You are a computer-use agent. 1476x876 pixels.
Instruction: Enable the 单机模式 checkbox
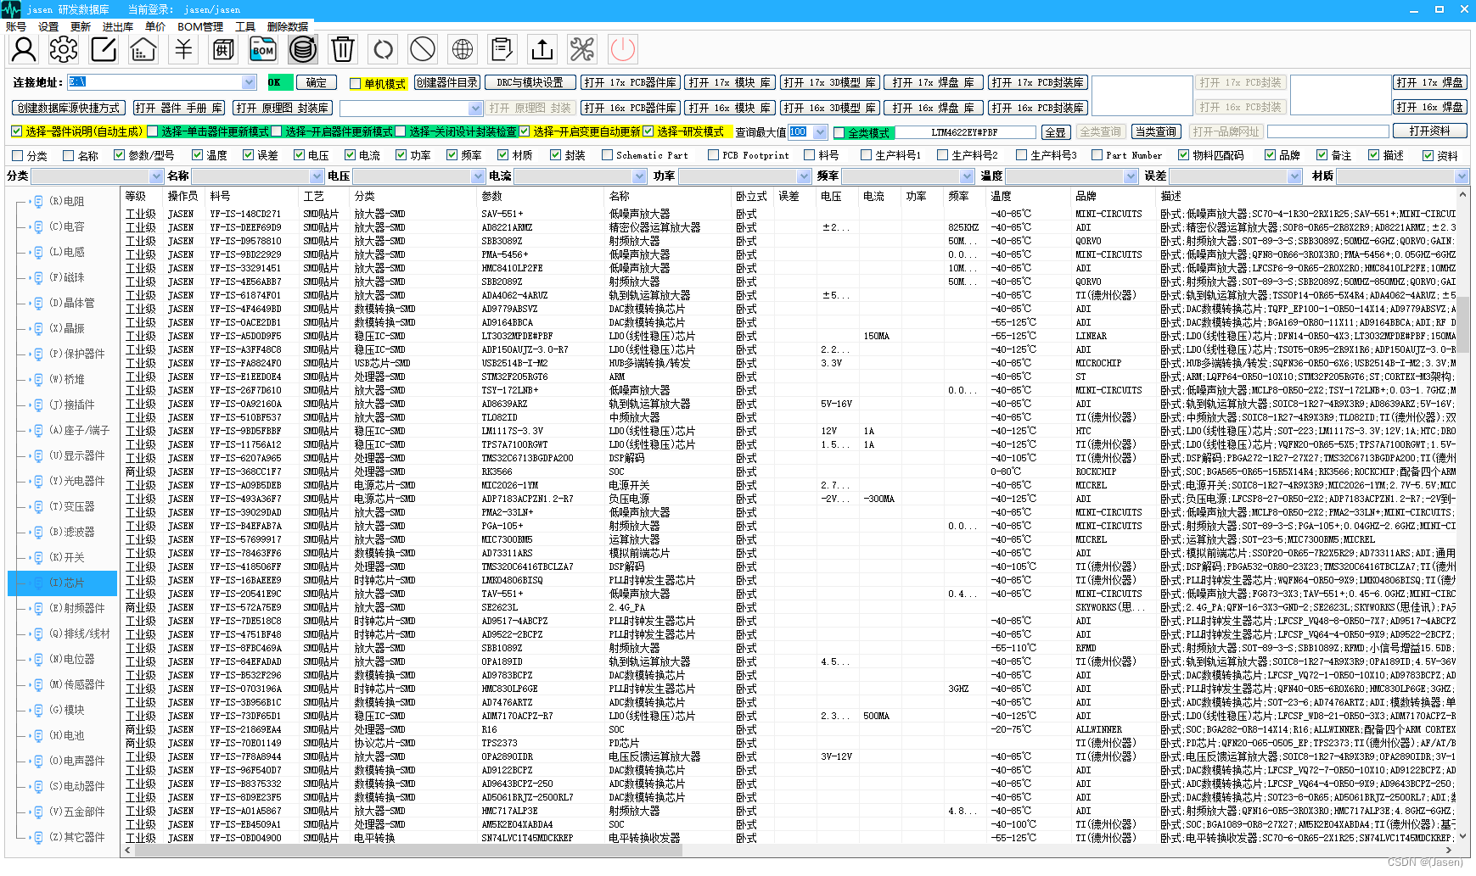pos(356,83)
